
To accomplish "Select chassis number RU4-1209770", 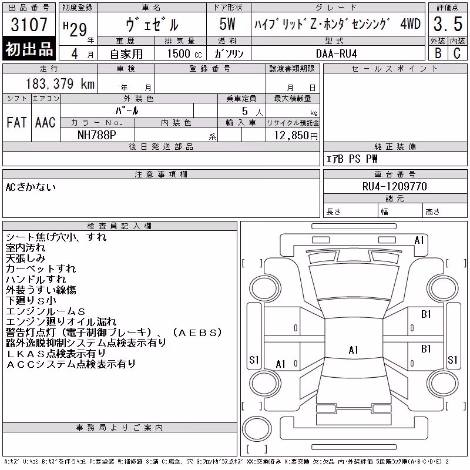I will [394, 186].
